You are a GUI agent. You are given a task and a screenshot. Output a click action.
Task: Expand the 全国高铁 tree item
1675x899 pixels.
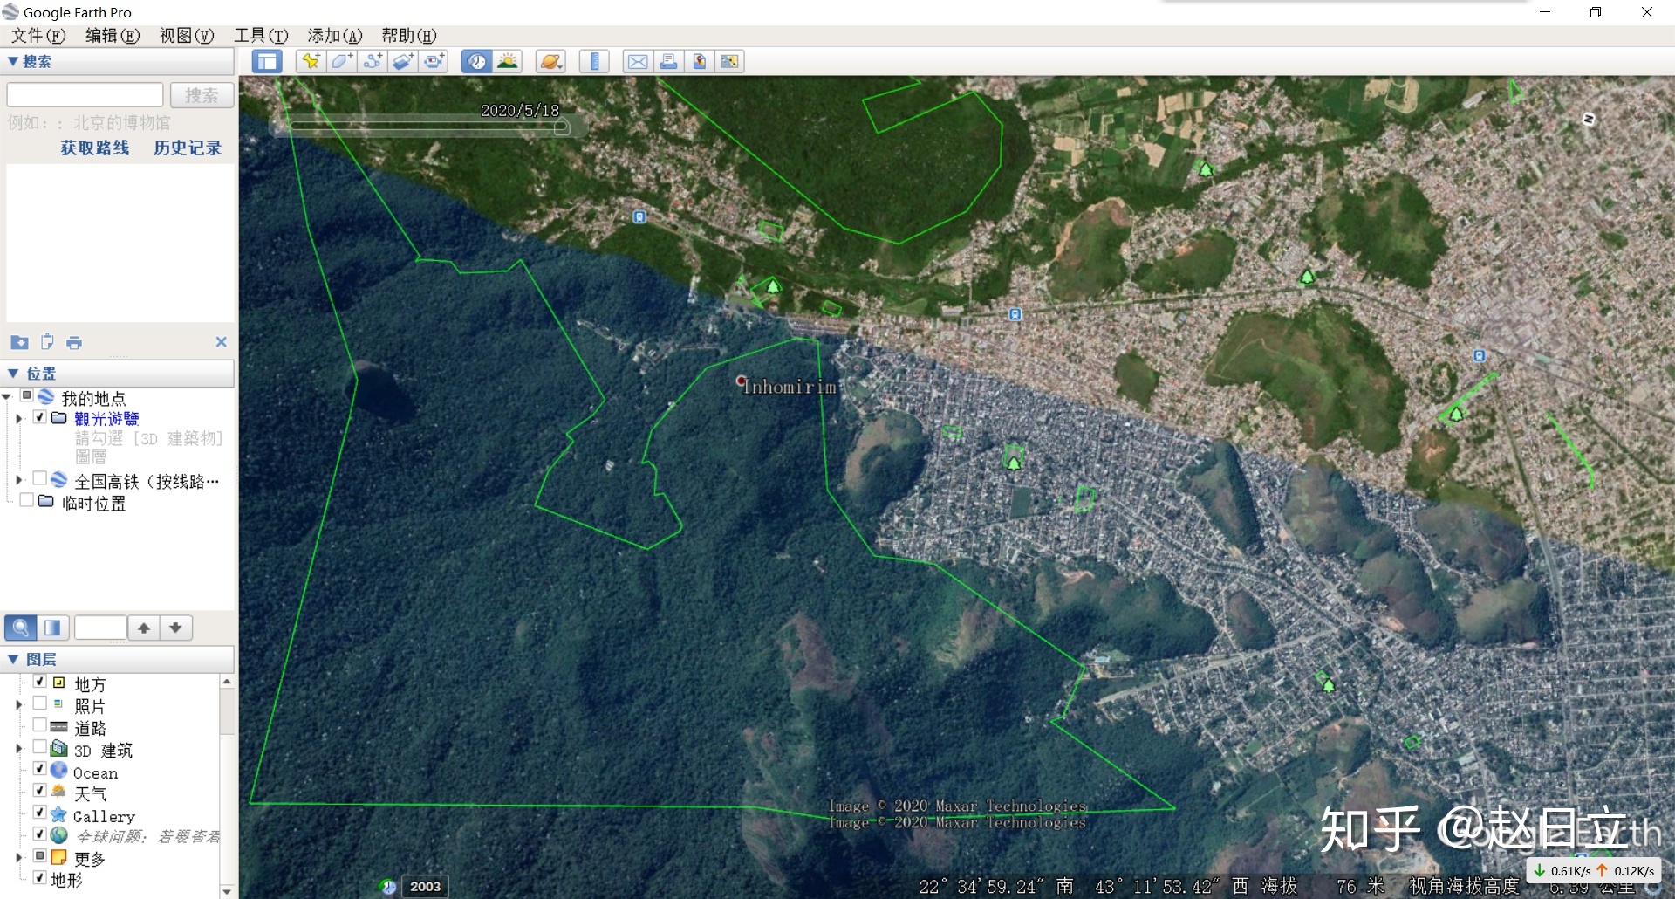18,480
